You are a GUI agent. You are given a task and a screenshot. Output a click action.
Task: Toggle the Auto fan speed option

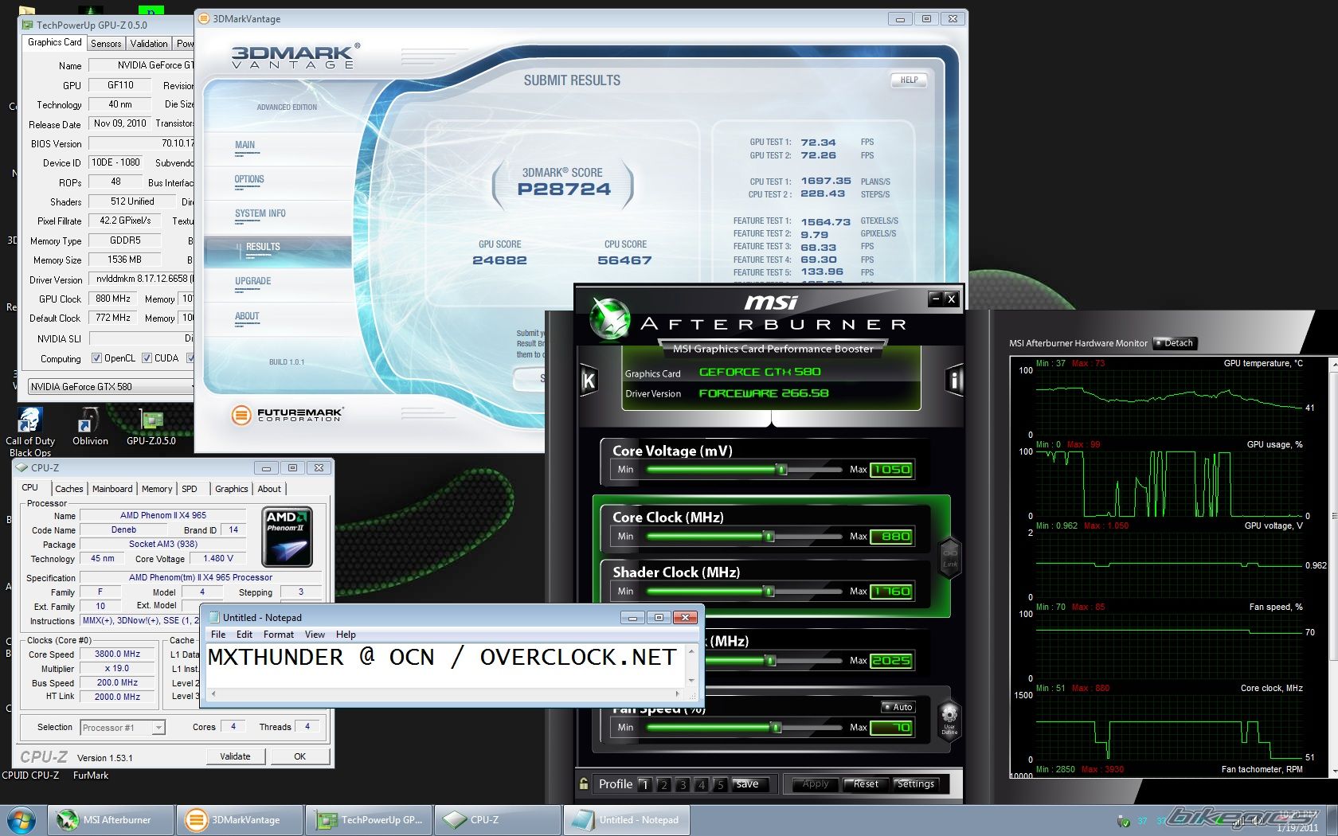click(x=898, y=707)
